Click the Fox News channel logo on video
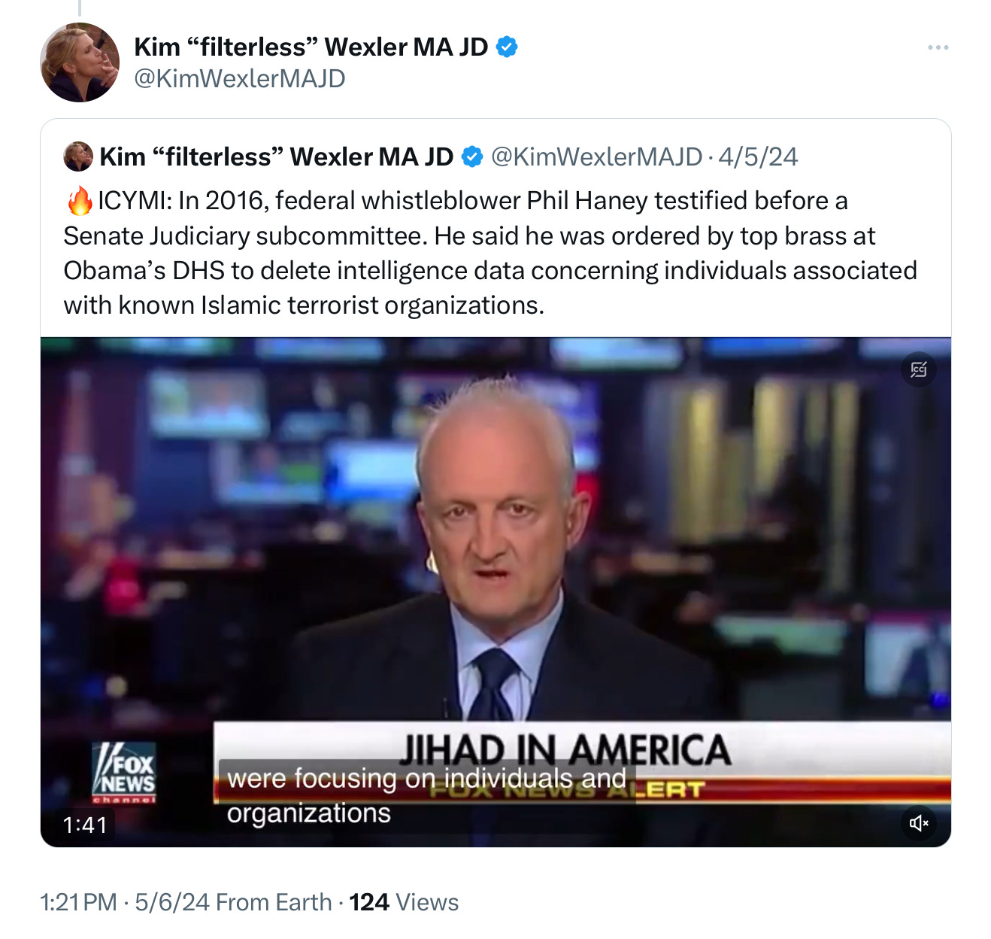 [124, 773]
